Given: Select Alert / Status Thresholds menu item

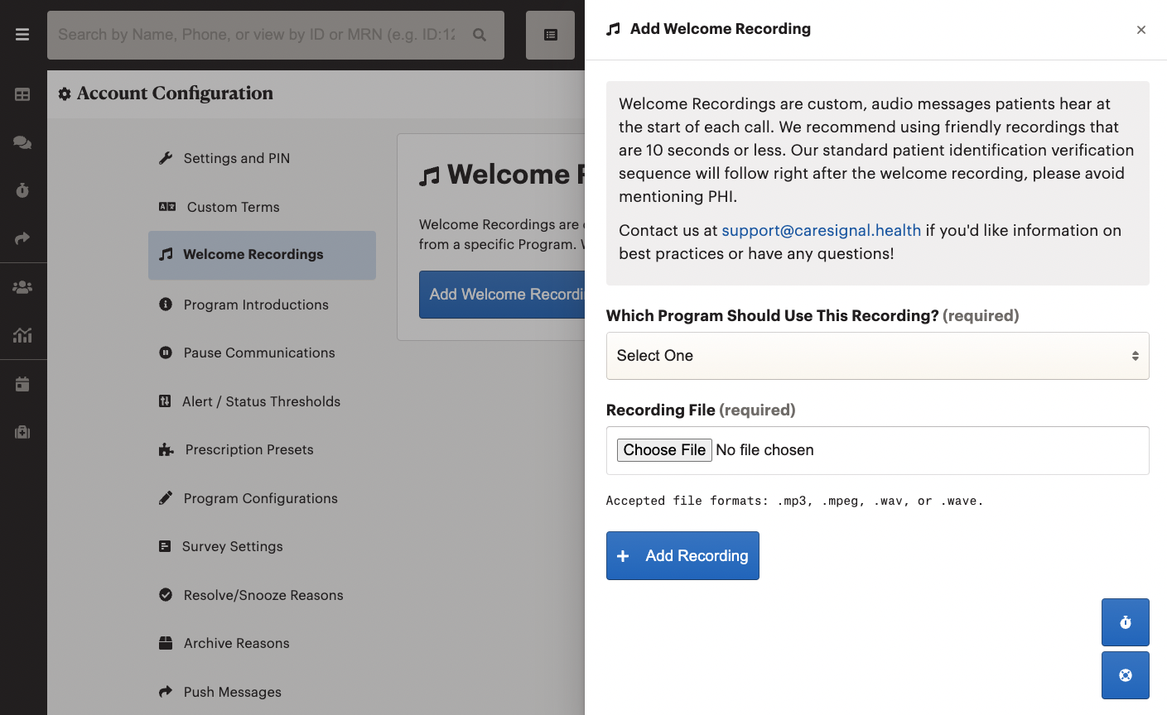Looking at the screenshot, I should 262,401.
